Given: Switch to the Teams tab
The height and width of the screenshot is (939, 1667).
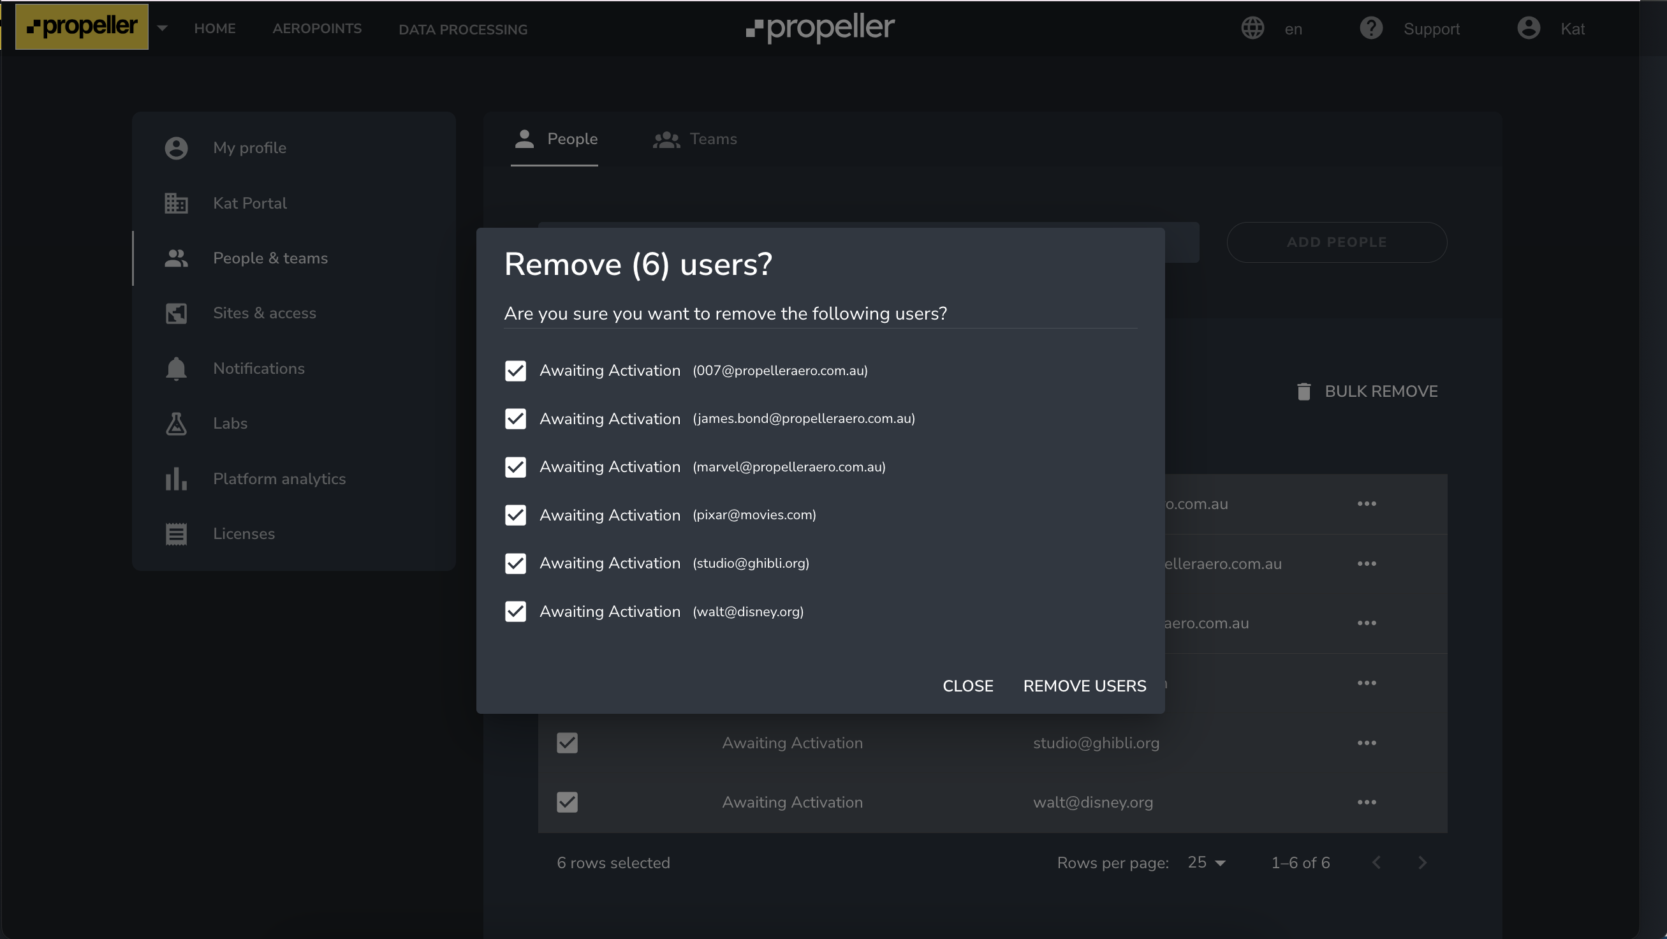Looking at the screenshot, I should [x=694, y=139].
